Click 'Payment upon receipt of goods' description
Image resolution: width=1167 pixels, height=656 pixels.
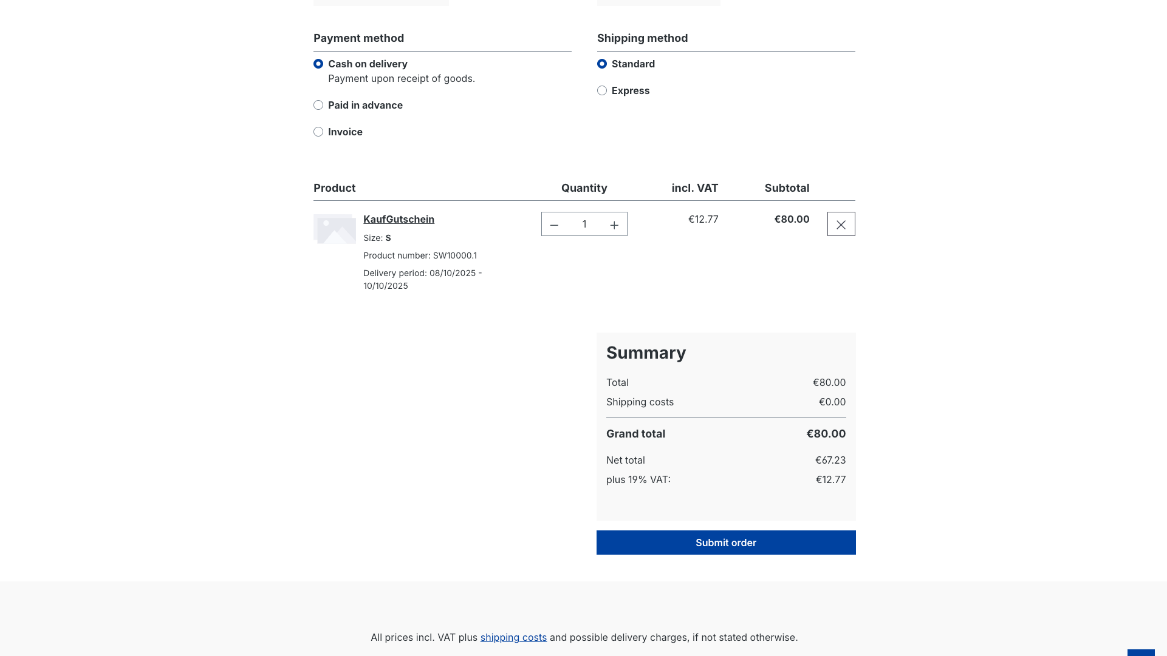[x=401, y=78]
